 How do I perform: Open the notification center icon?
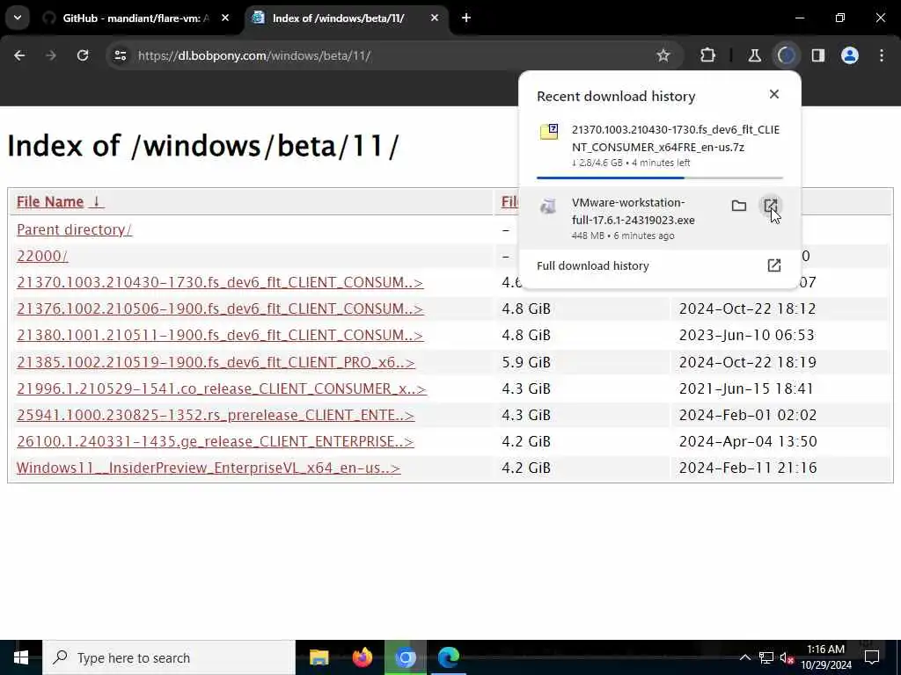coord(872,657)
